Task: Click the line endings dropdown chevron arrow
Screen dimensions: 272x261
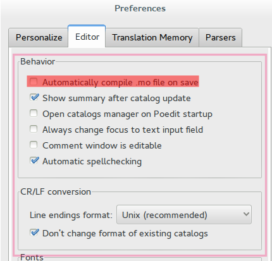Action: 246,214
